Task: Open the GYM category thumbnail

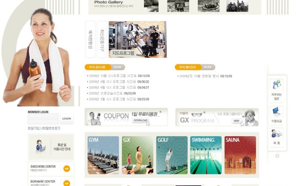Action: [103, 155]
